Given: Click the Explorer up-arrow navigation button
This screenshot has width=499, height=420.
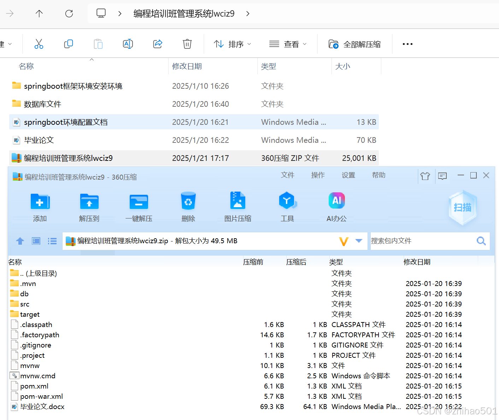Looking at the screenshot, I should click(39, 13).
